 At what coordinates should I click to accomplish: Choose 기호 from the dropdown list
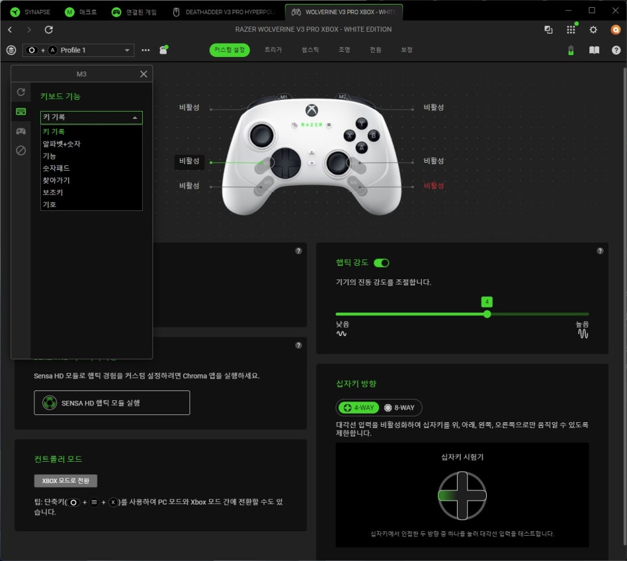tap(91, 204)
